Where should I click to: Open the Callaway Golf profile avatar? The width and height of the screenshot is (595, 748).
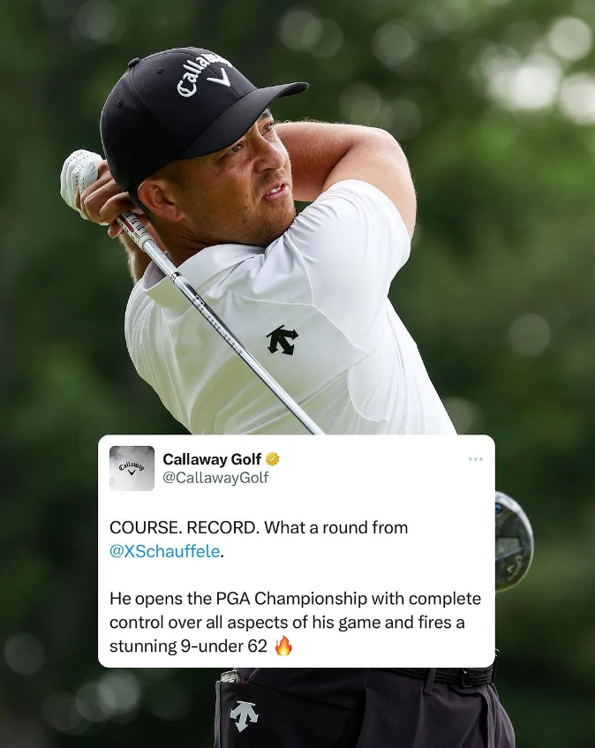pyautogui.click(x=132, y=468)
